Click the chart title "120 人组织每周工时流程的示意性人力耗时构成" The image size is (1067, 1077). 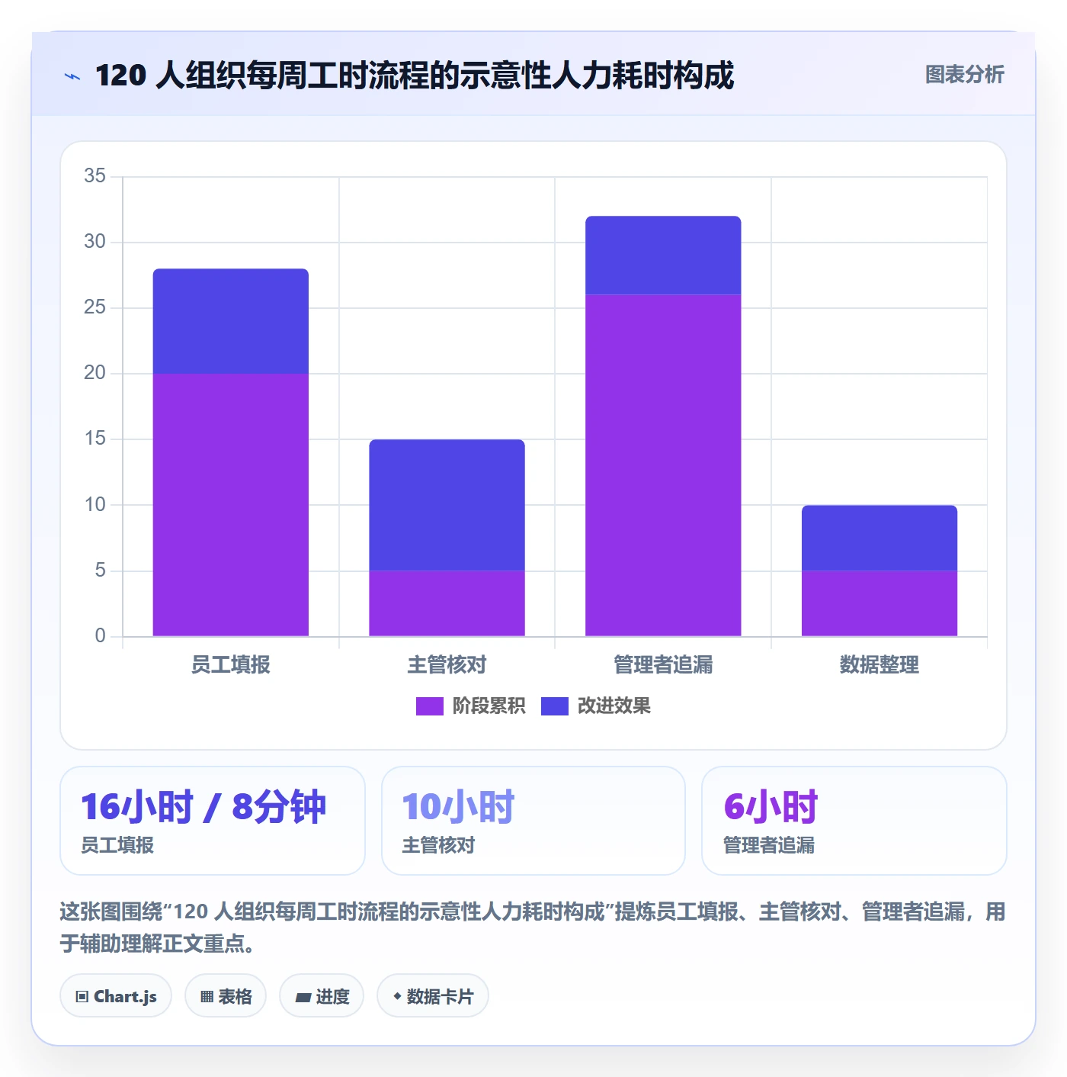415,76
